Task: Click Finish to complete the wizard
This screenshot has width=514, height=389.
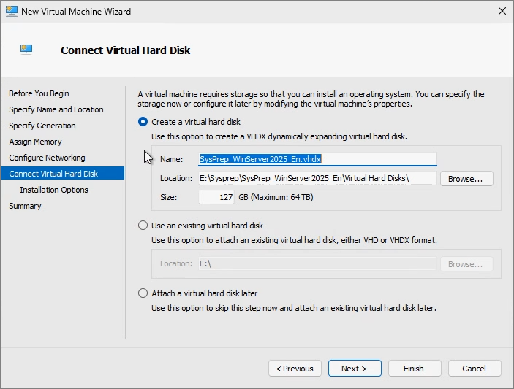Action: click(415, 369)
